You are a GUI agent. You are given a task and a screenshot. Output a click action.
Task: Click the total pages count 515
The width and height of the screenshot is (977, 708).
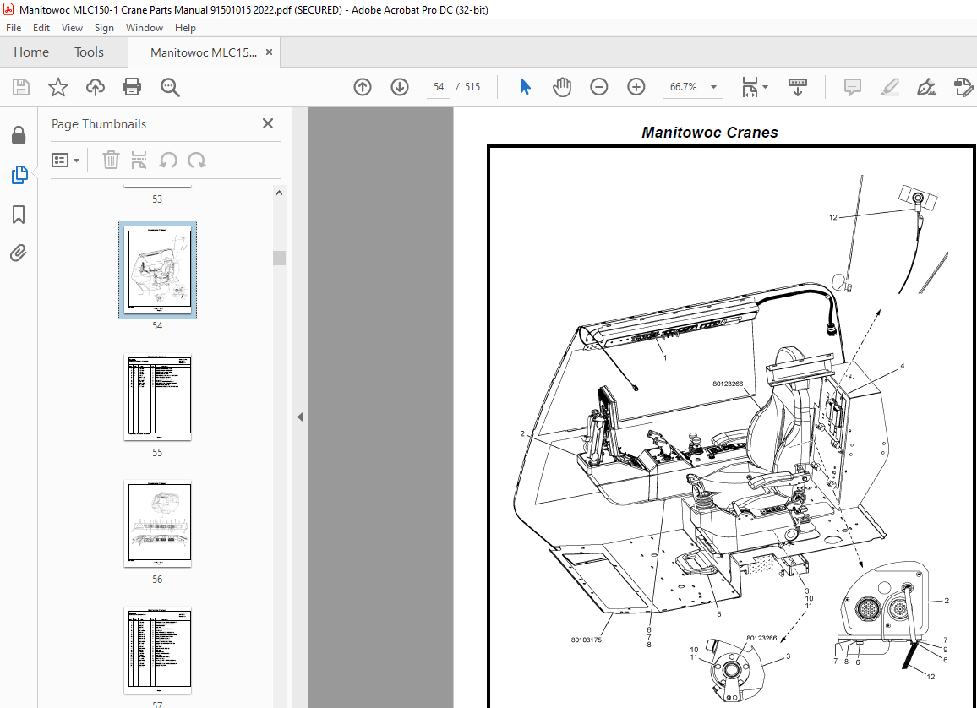473,87
